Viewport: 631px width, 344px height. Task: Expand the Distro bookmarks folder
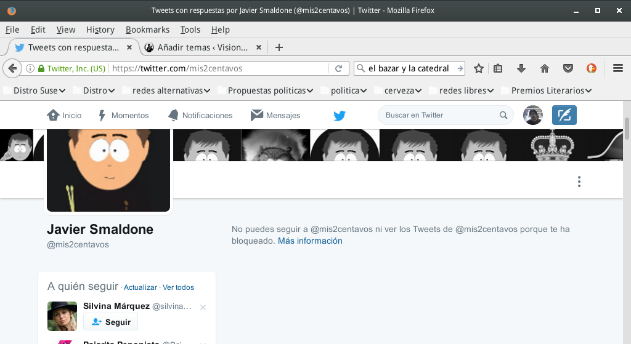94,90
